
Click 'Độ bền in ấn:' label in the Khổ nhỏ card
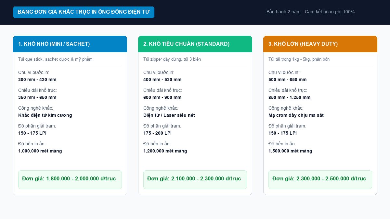click(32, 144)
